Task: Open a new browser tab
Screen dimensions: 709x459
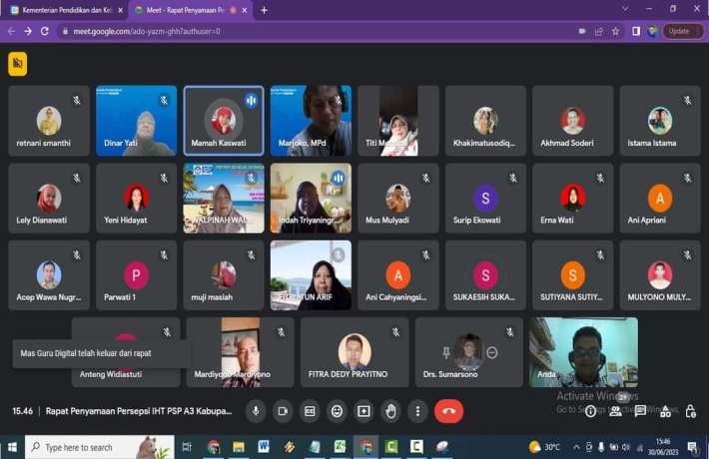Action: (x=265, y=10)
